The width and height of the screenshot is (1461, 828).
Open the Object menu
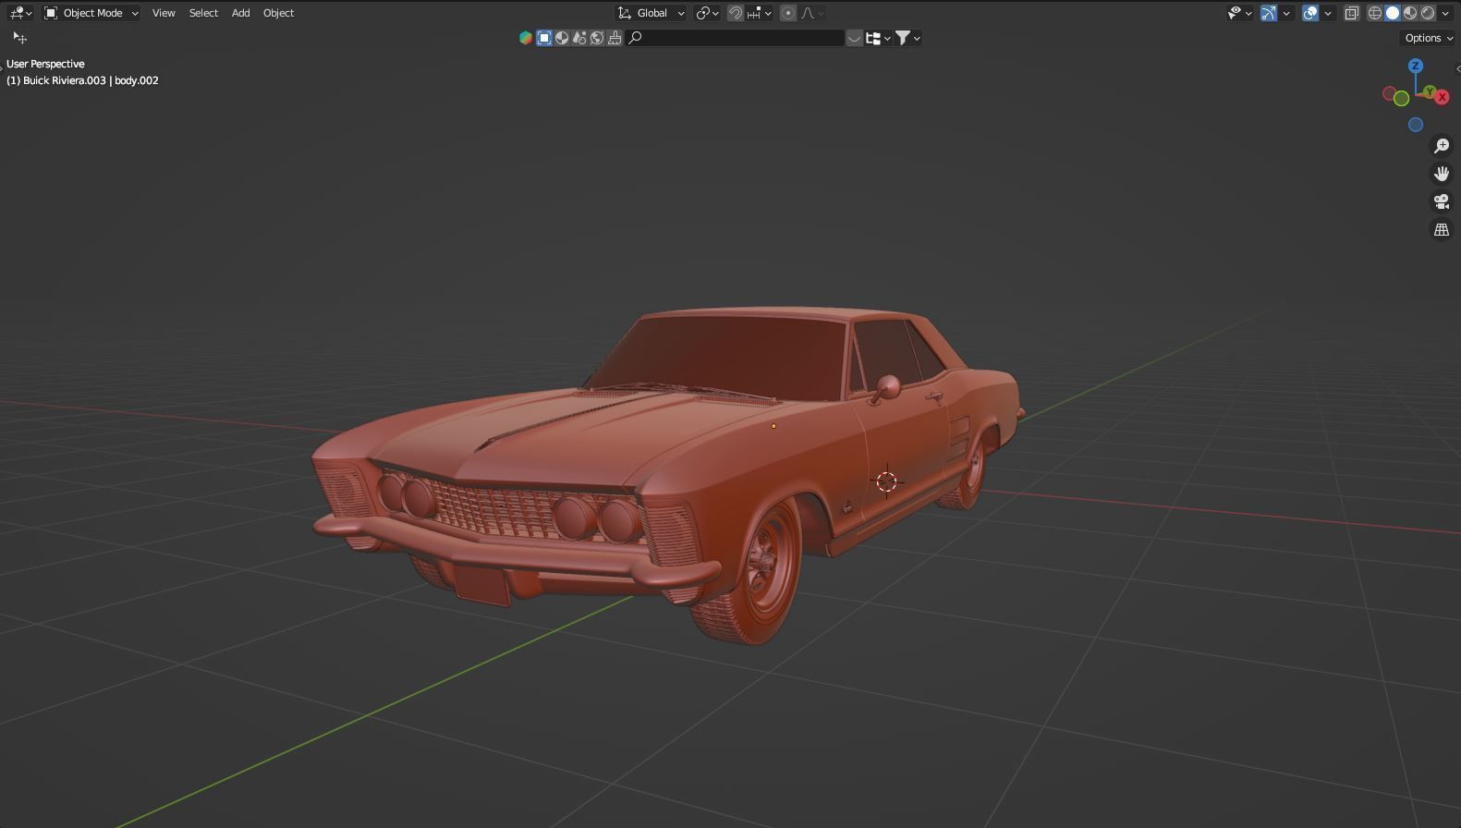pos(278,13)
